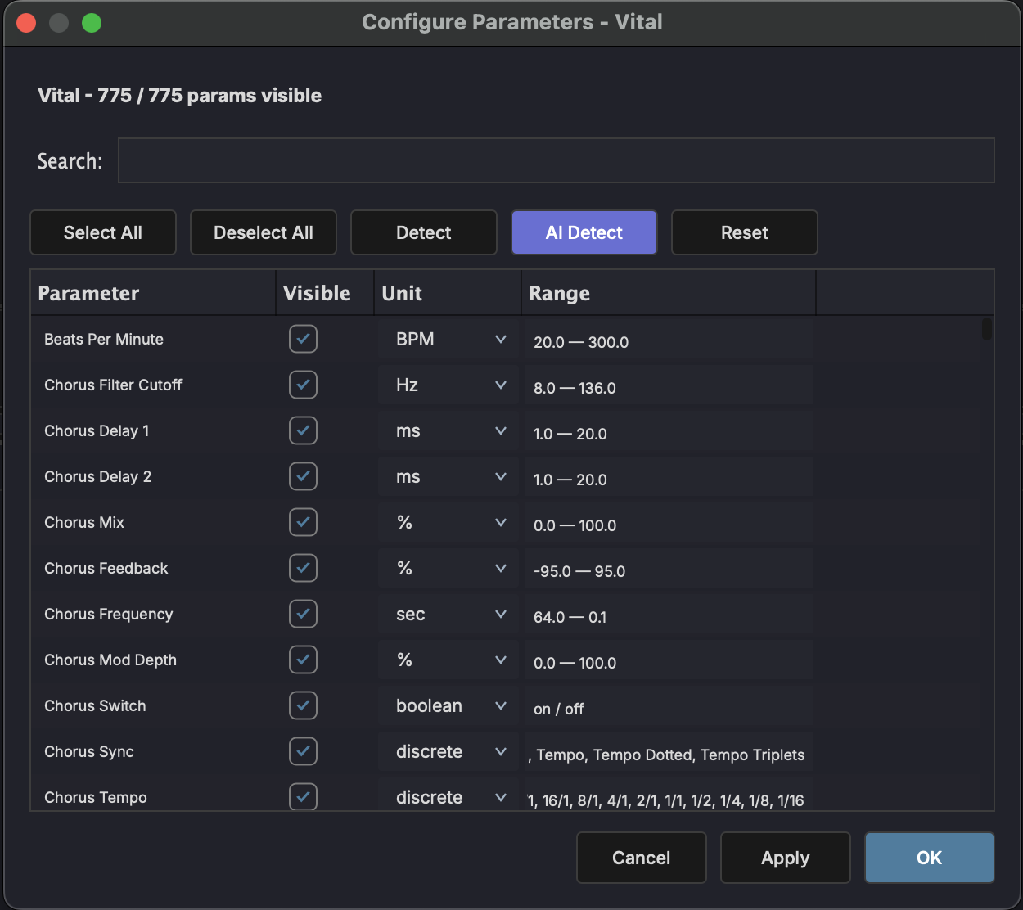This screenshot has height=910, width=1023.
Task: Run AI Detect on the parameters
Action: (x=584, y=232)
